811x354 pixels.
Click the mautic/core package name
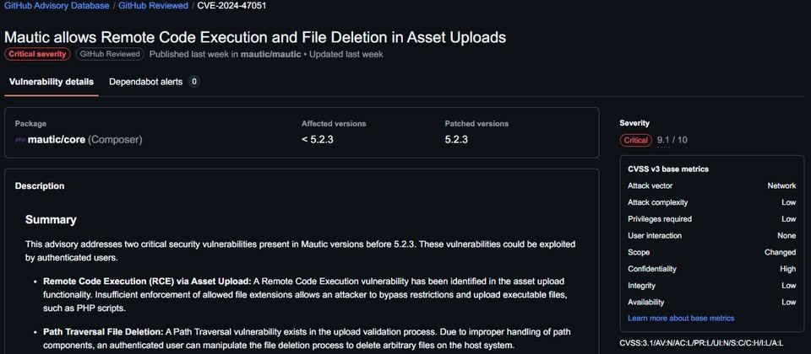[x=57, y=139]
